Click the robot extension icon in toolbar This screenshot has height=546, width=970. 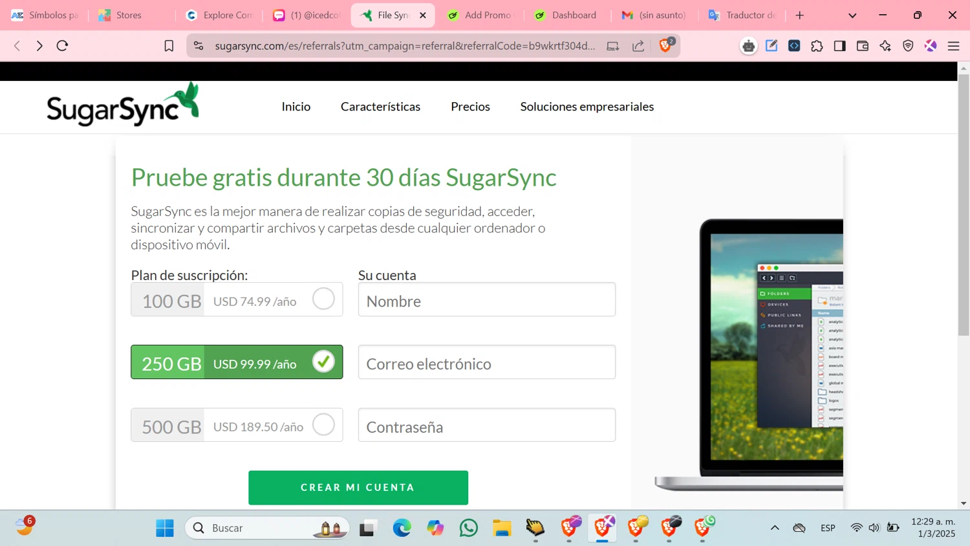click(x=748, y=46)
